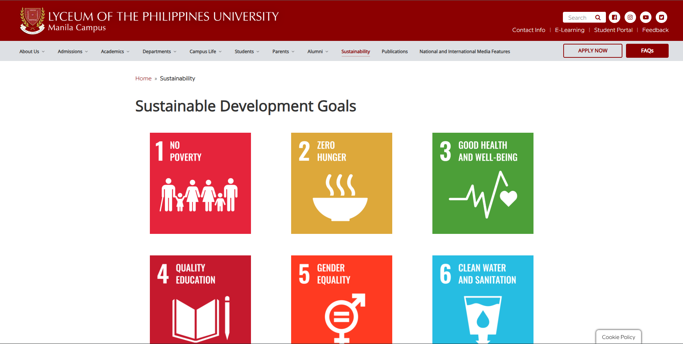Click the Lyceum of the Philippines University title
This screenshot has width=683, height=344.
[163, 17]
